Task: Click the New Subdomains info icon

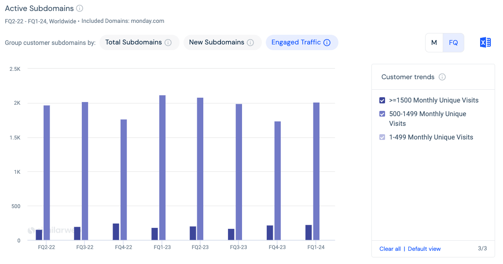Action: tap(251, 42)
